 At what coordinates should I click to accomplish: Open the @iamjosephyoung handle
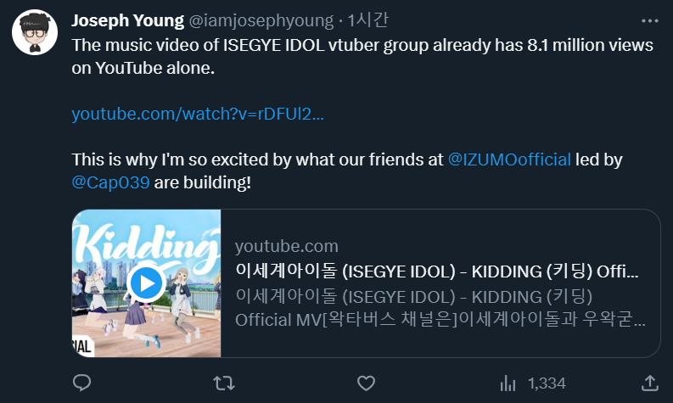240,20
